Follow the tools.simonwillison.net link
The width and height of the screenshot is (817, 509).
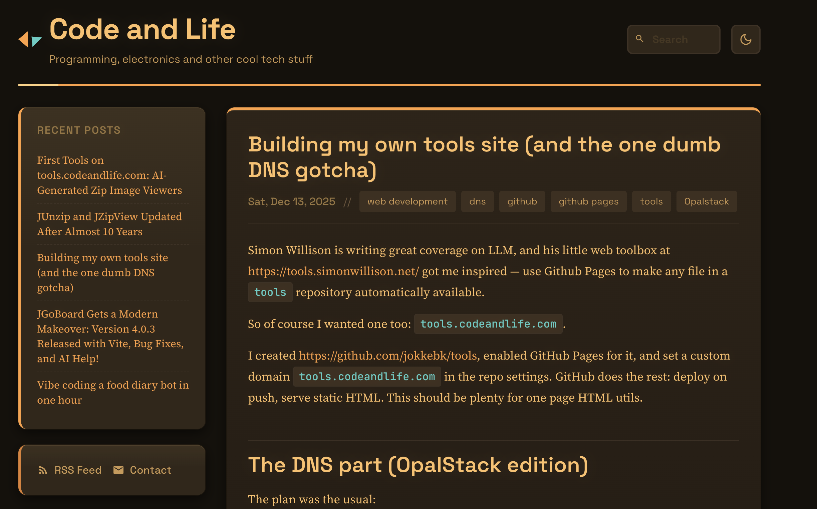[332, 271]
